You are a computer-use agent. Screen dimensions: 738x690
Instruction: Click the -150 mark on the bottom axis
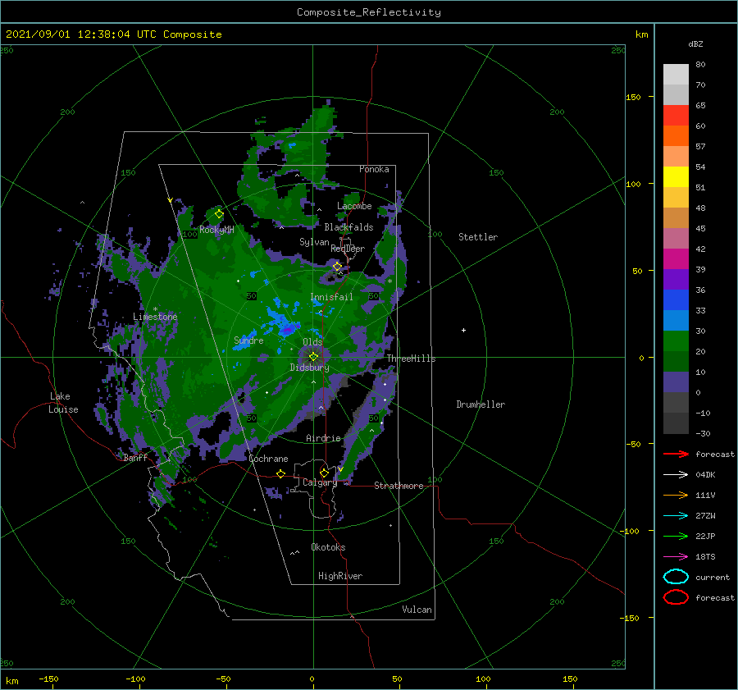(48, 679)
